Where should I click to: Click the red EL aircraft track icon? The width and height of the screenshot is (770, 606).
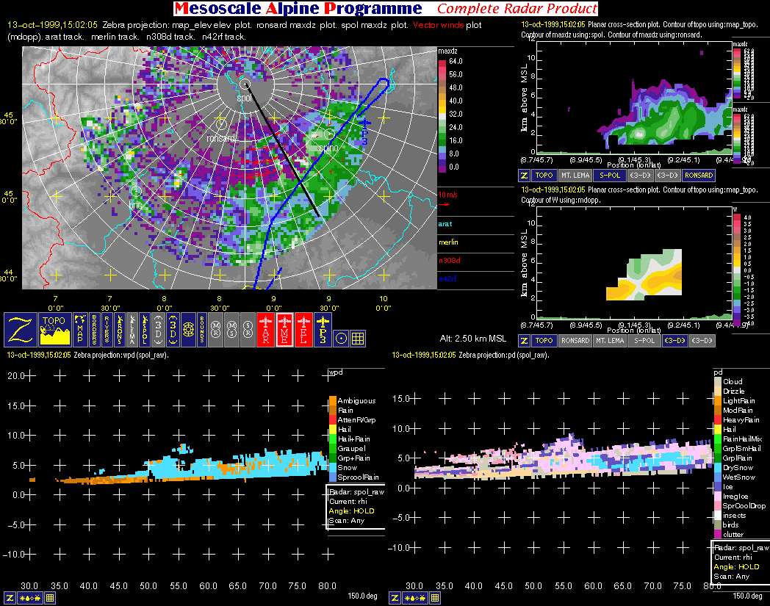click(303, 329)
